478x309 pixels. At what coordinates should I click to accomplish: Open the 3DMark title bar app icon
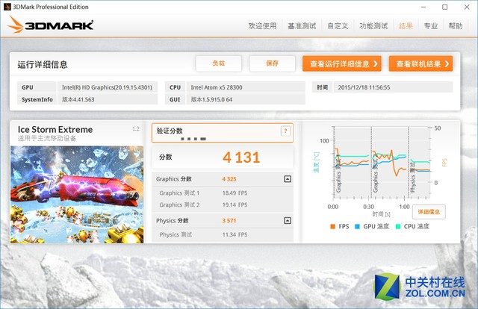(x=7, y=7)
